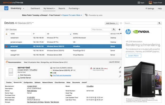
Task: Expand the My Network menu
Action: (x=49, y=9)
